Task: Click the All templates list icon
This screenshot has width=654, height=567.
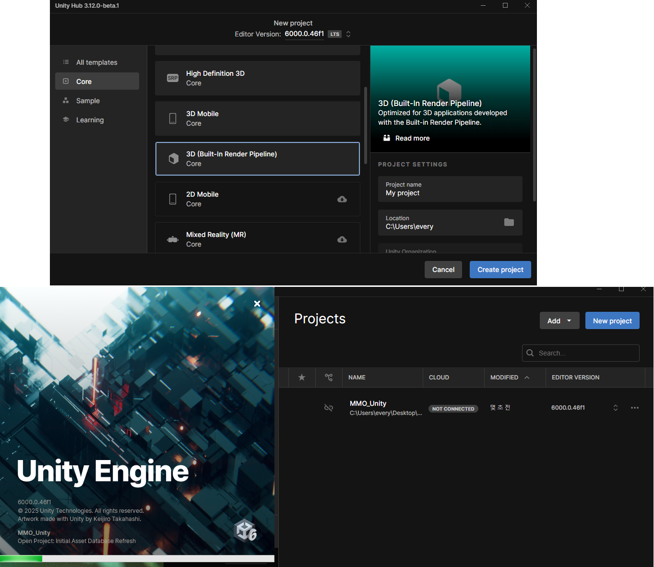Action: coord(66,62)
